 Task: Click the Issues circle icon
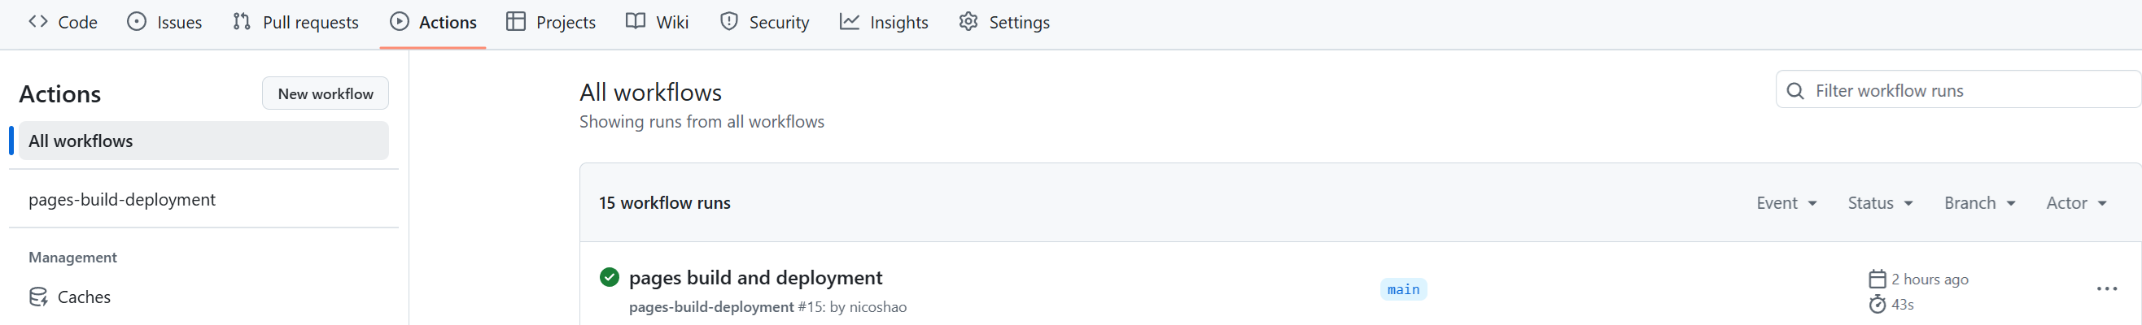coord(137,22)
